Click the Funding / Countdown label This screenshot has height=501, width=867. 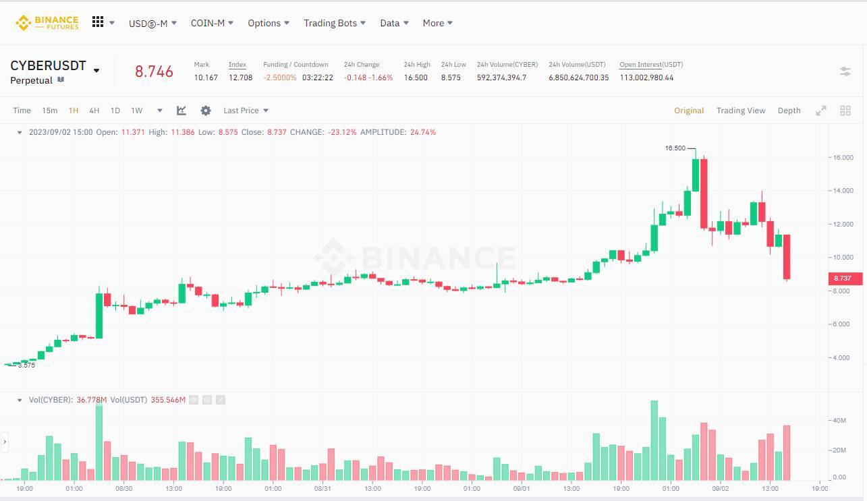(x=296, y=65)
